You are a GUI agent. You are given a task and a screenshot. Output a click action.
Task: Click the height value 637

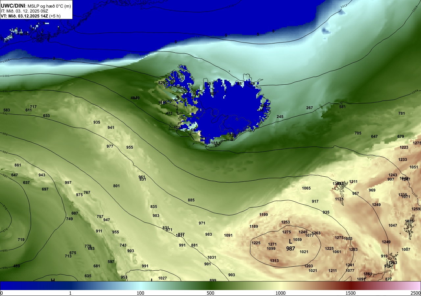(x=26, y=183)
